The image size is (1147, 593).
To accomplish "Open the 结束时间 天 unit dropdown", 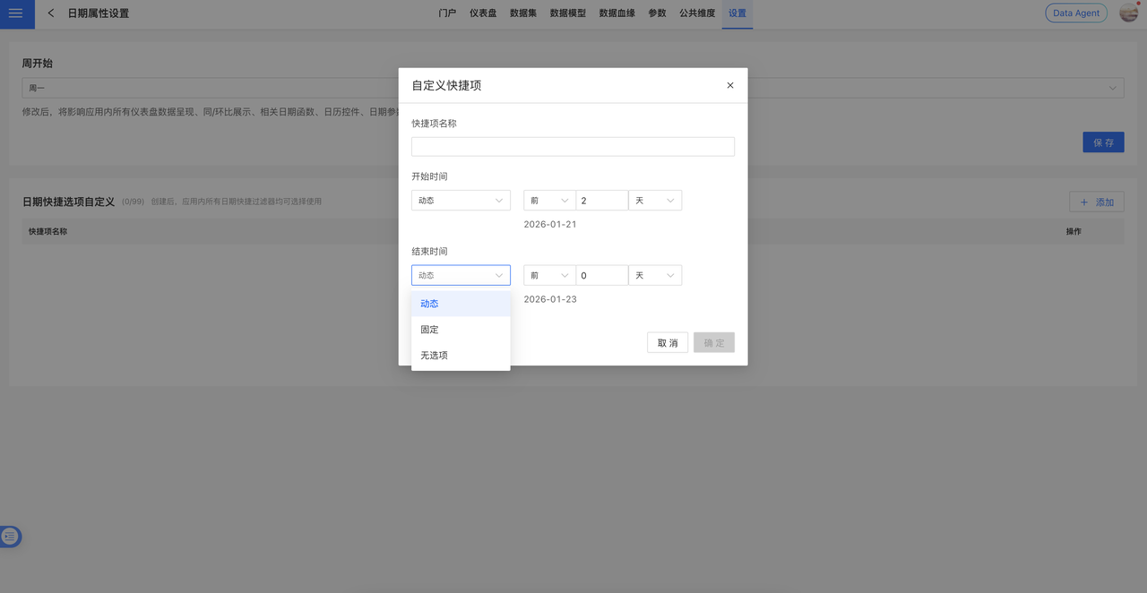I will [x=654, y=276].
